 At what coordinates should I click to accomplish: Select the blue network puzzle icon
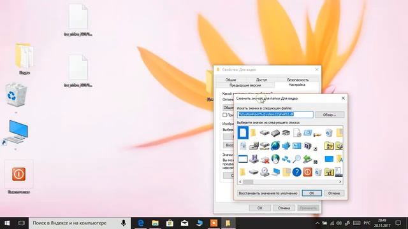[286, 146]
